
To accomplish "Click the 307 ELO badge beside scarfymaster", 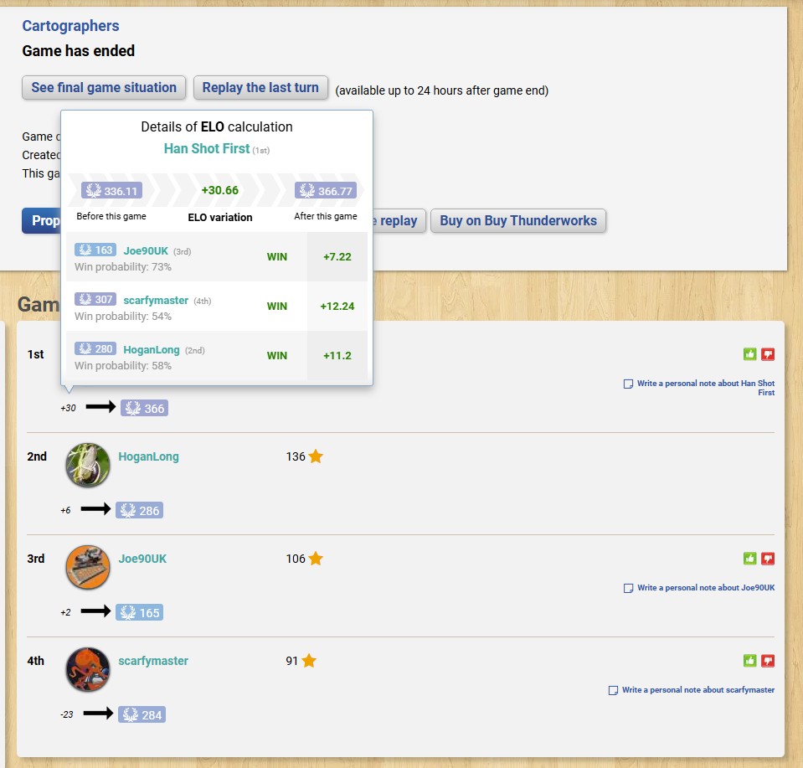I will (x=95, y=299).
